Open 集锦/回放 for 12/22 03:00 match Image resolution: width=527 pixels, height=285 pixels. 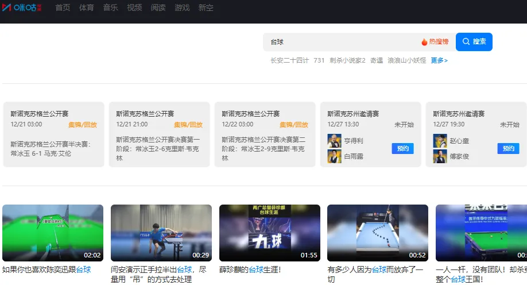294,124
